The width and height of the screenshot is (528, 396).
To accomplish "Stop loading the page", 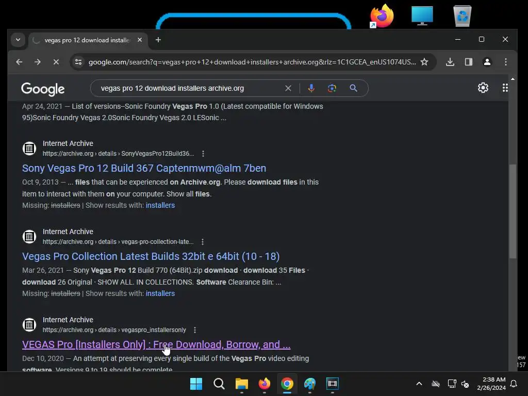I will [56, 62].
